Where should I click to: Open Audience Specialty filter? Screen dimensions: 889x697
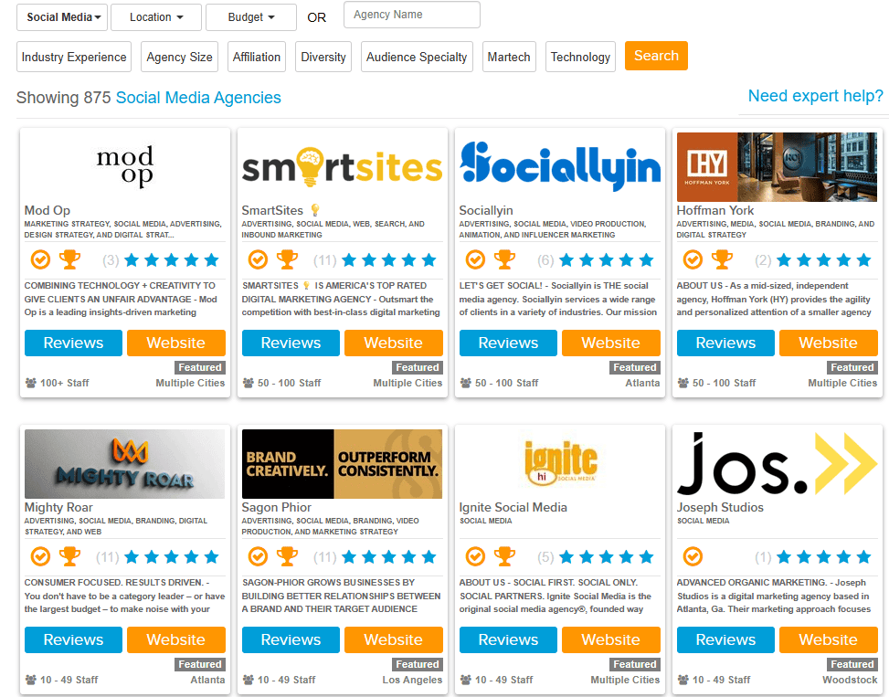pos(417,57)
